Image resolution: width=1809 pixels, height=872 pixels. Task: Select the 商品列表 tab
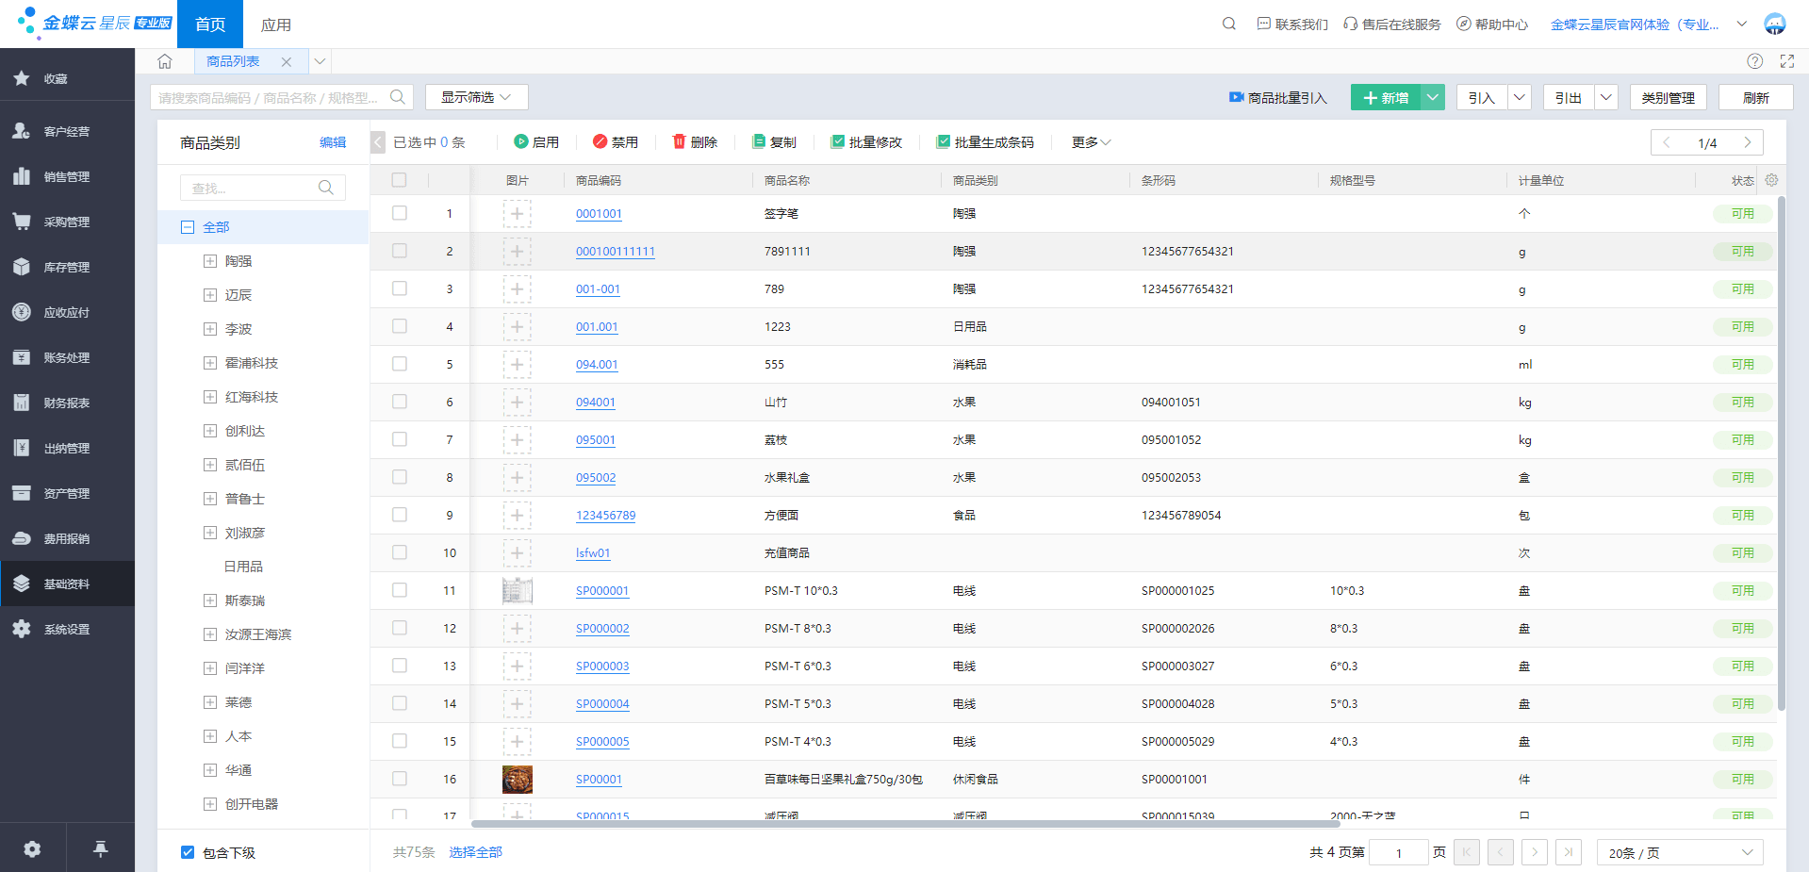(x=233, y=61)
